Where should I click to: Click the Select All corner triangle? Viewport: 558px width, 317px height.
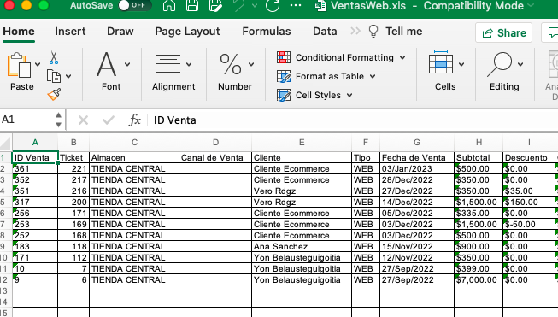pyautogui.click(x=6, y=143)
